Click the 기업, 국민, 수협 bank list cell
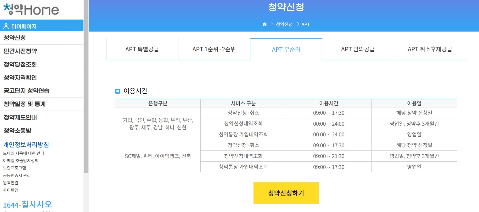The height and width of the screenshot is (212, 479). coord(158,124)
